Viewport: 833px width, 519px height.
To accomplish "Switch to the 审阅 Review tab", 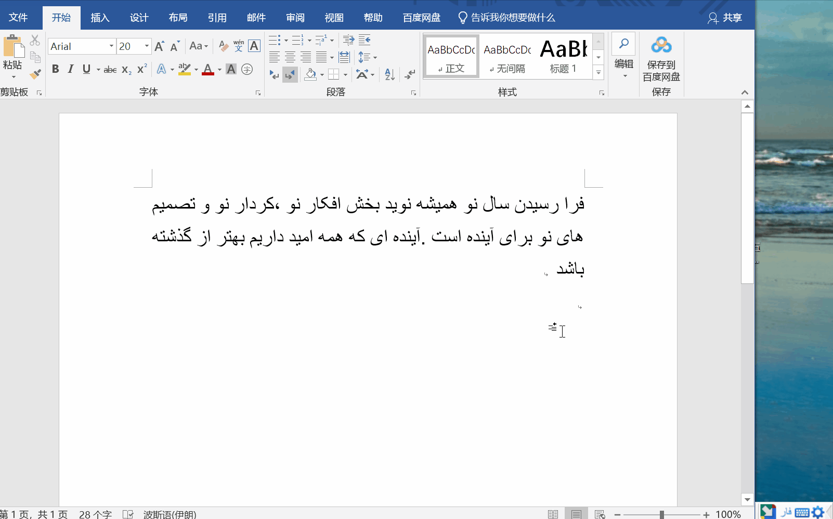I will click(295, 18).
